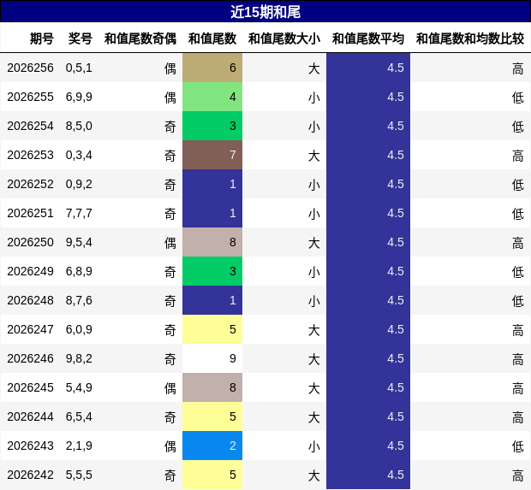The height and width of the screenshot is (490, 531).
Task: Click 高 comparison in row 2026246
Action: pos(518,359)
